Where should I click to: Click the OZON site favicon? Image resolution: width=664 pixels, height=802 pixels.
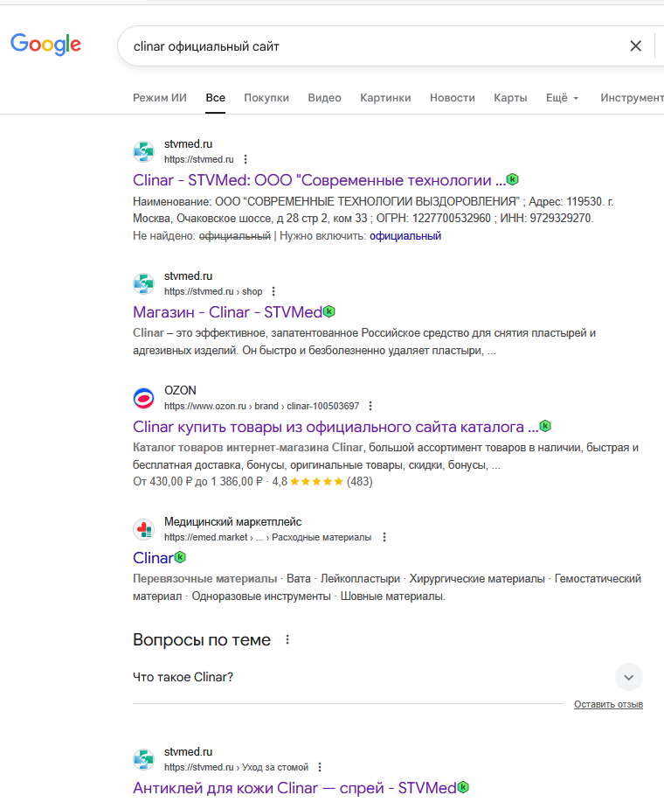pos(143,398)
